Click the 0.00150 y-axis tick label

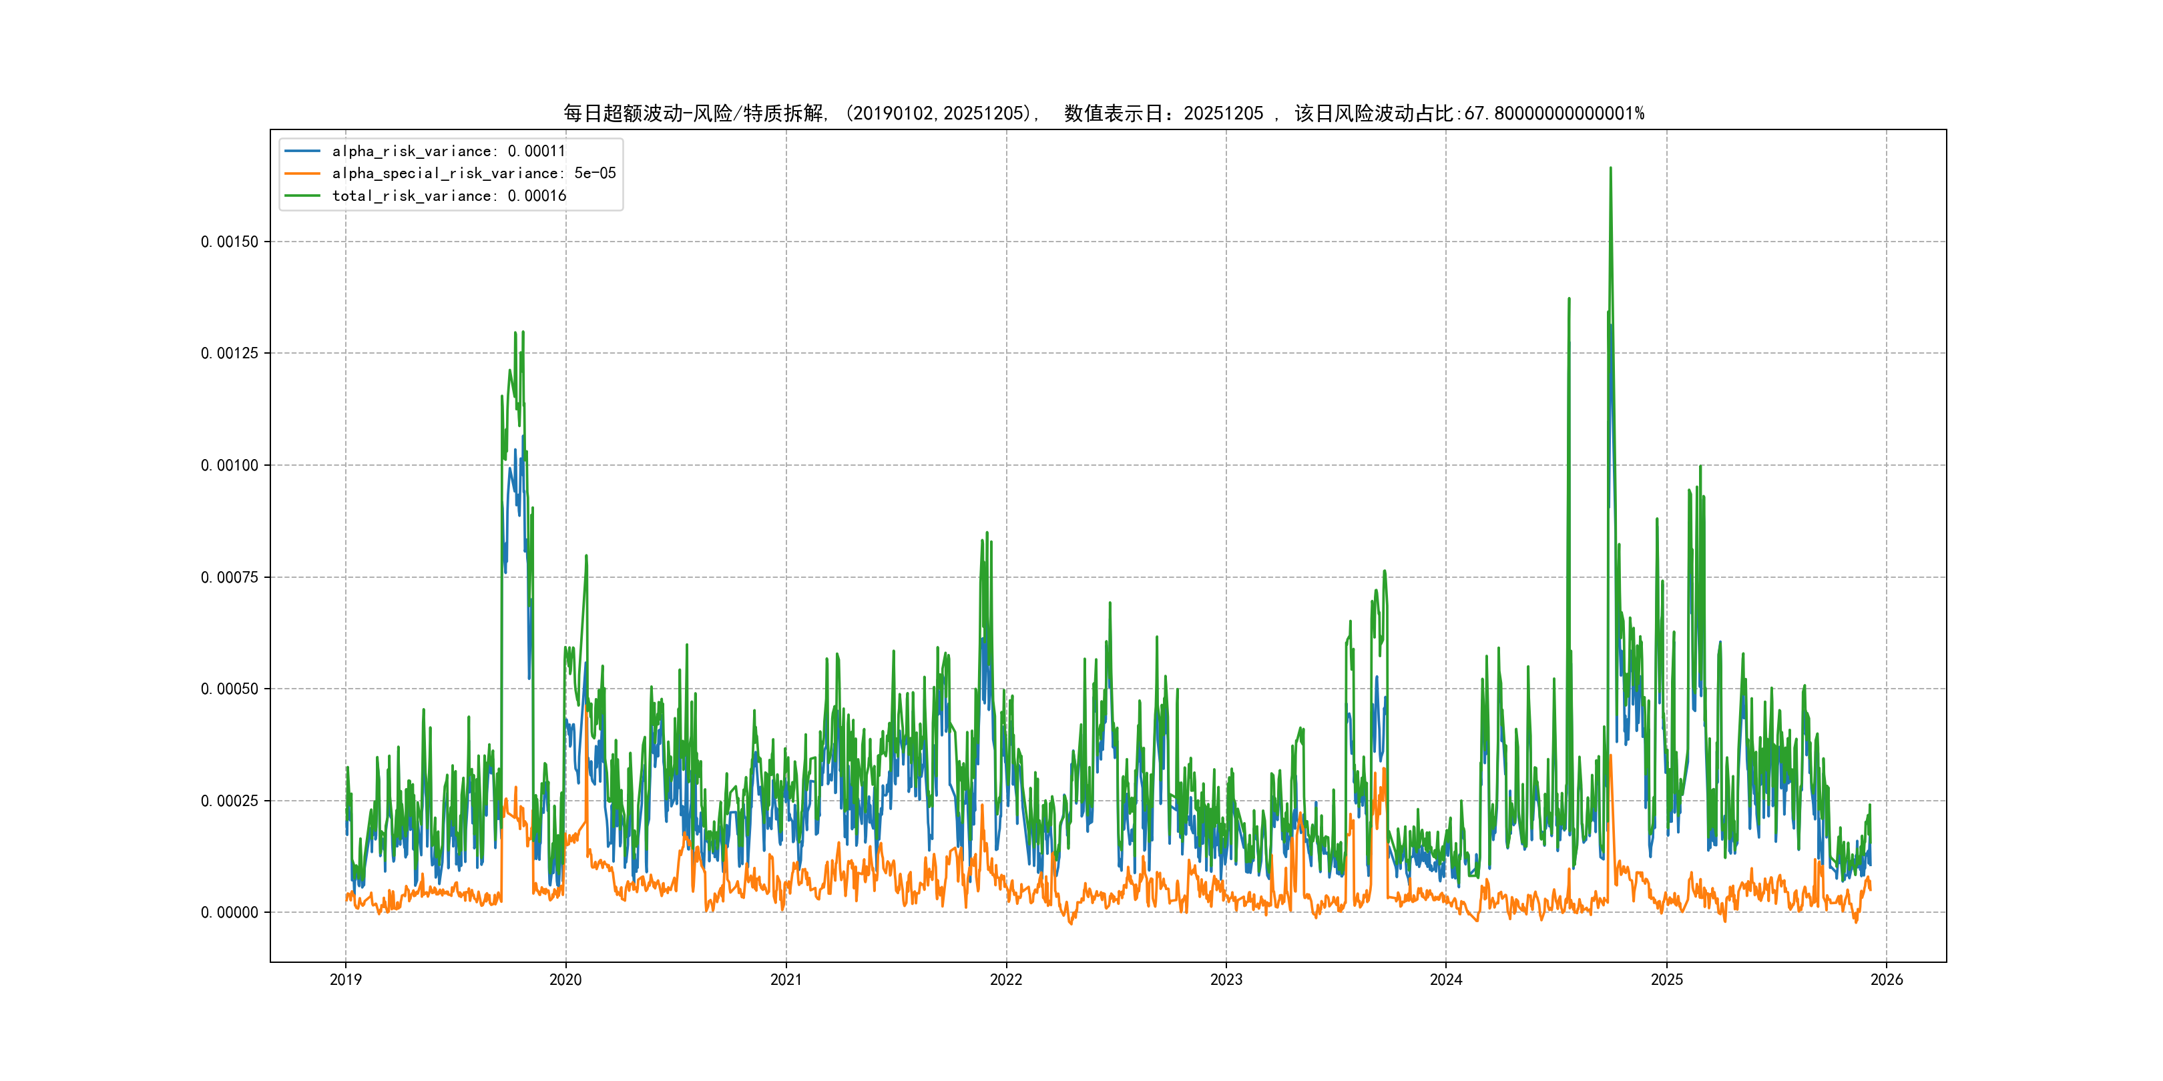pyautogui.click(x=229, y=242)
